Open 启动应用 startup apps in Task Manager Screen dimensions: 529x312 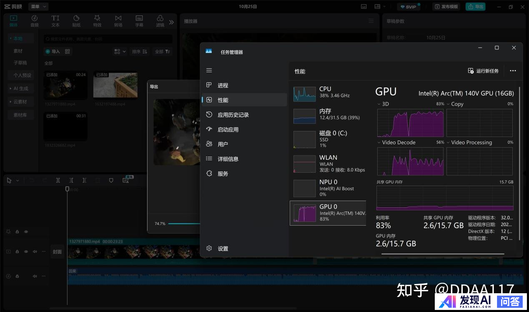(244, 129)
